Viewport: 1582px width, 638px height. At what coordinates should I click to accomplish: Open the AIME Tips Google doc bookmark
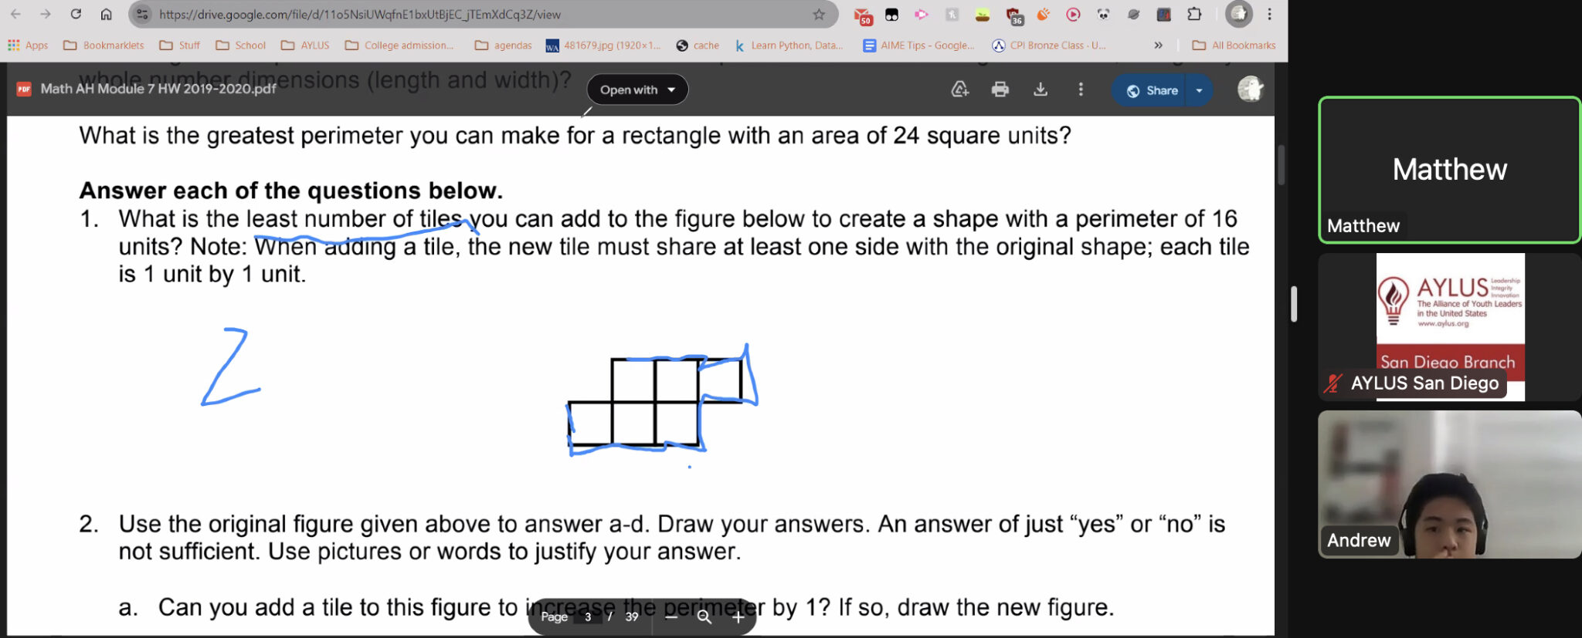918,46
